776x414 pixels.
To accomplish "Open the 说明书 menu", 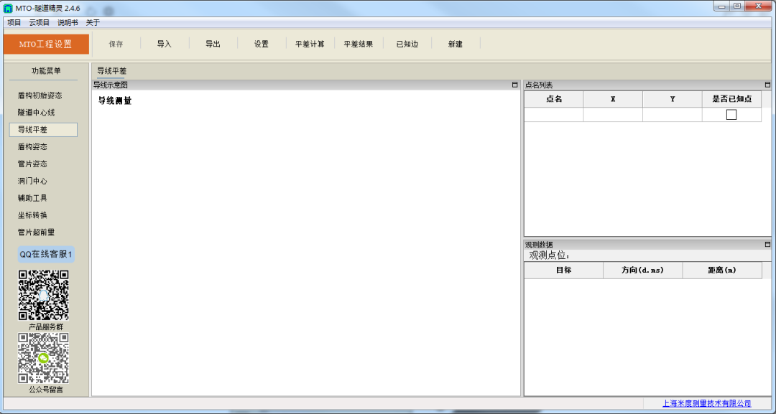I will pos(68,23).
